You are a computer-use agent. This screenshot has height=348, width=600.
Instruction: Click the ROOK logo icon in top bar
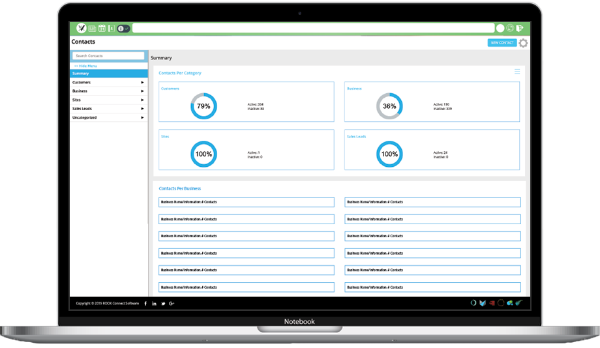click(x=82, y=28)
